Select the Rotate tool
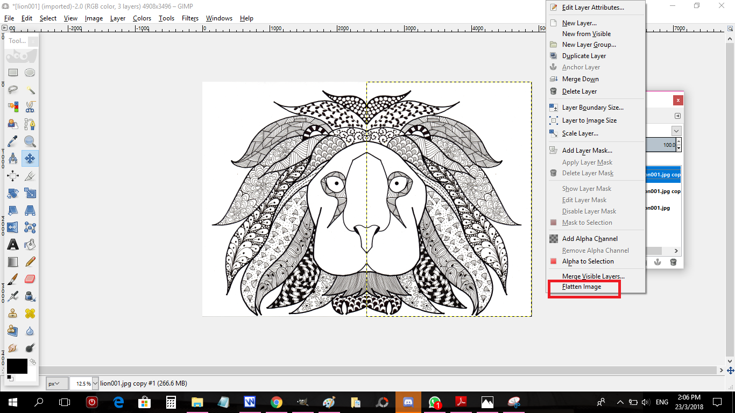The width and height of the screenshot is (735, 413). coord(13,193)
